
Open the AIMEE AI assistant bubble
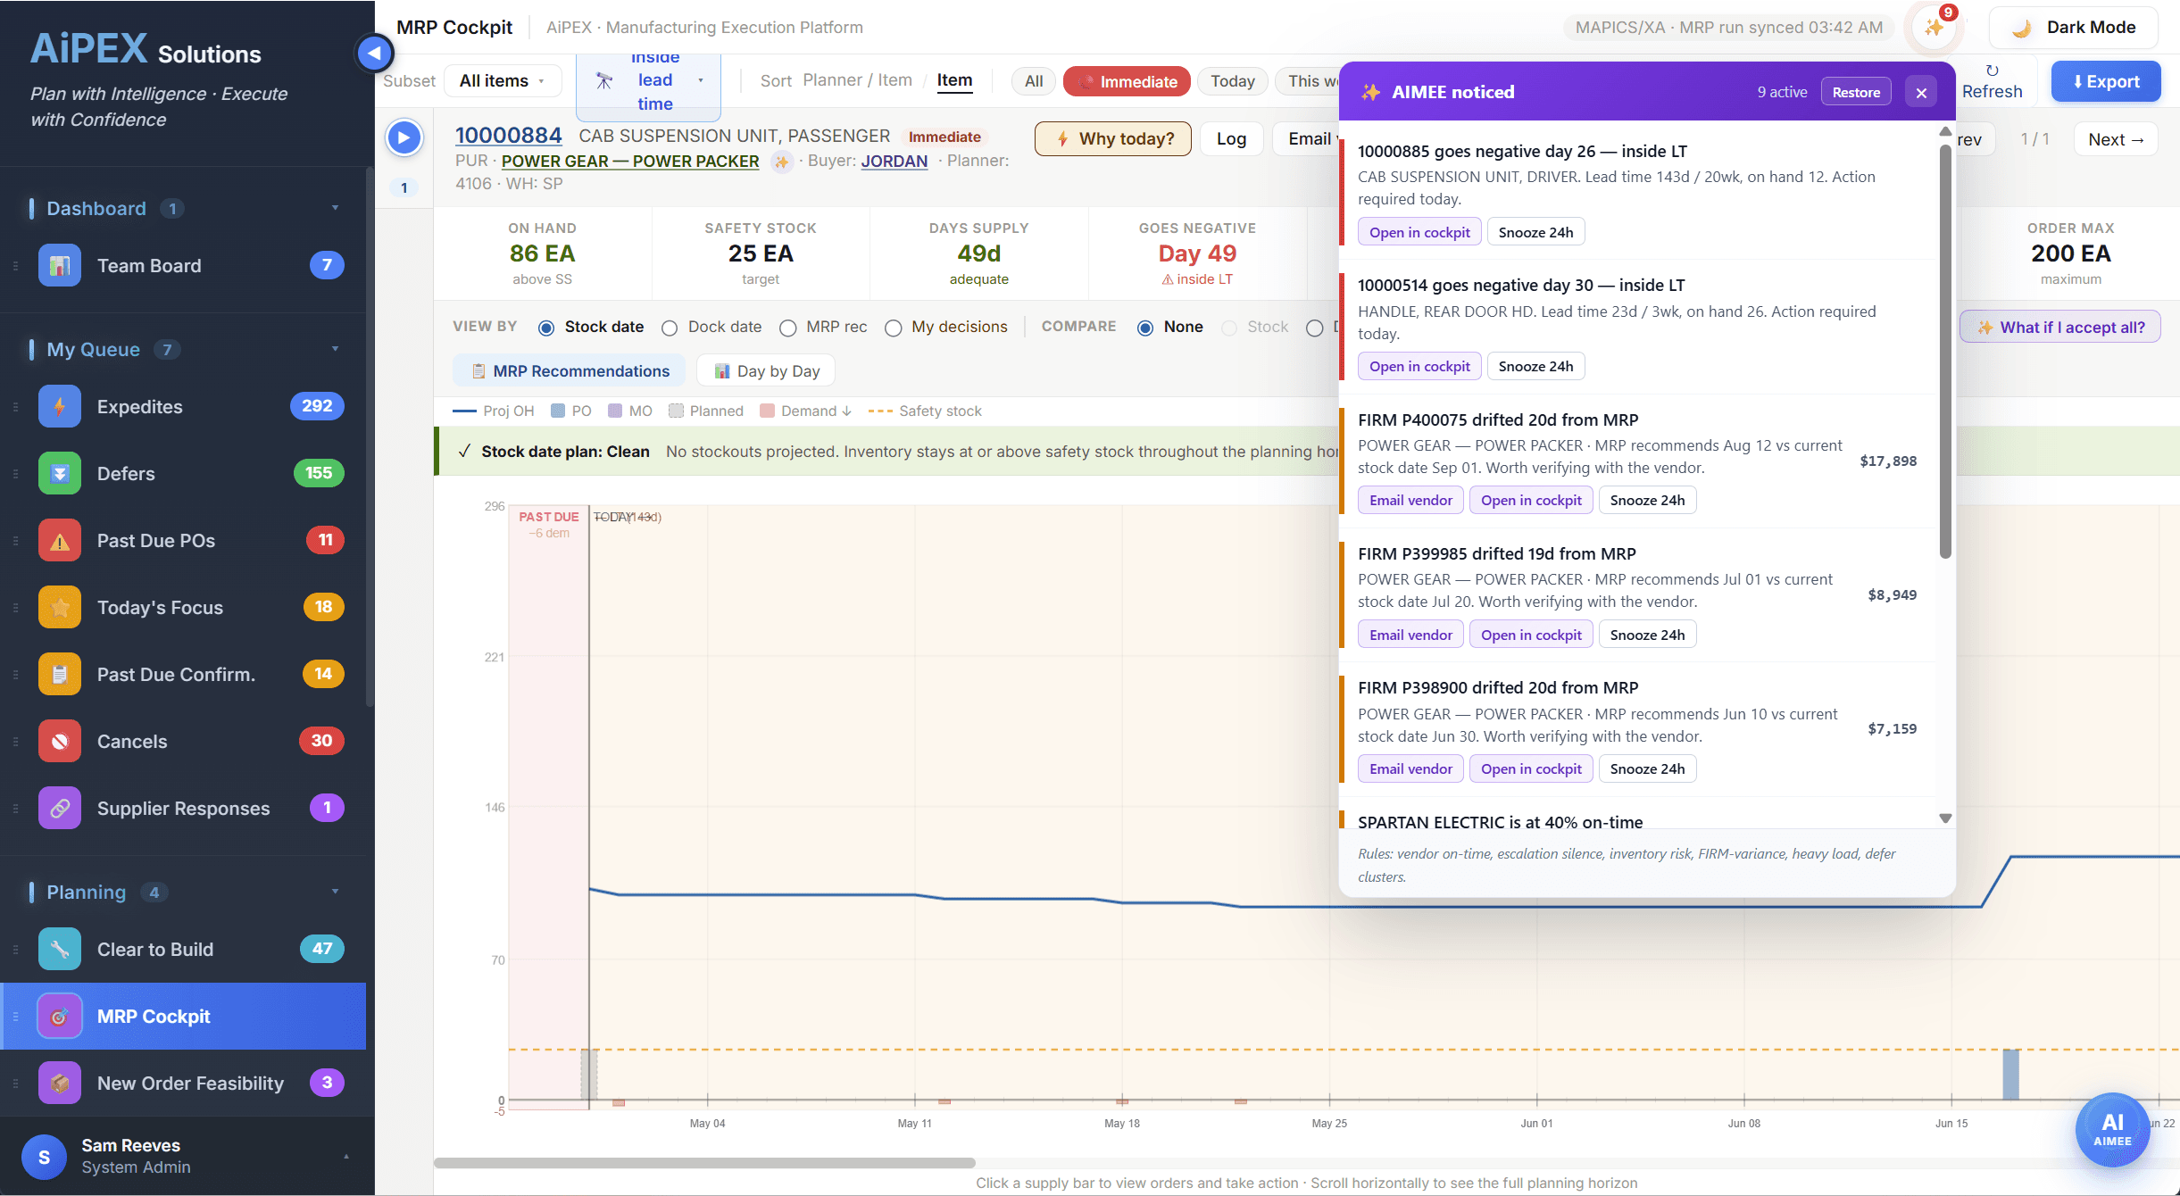[2112, 1129]
